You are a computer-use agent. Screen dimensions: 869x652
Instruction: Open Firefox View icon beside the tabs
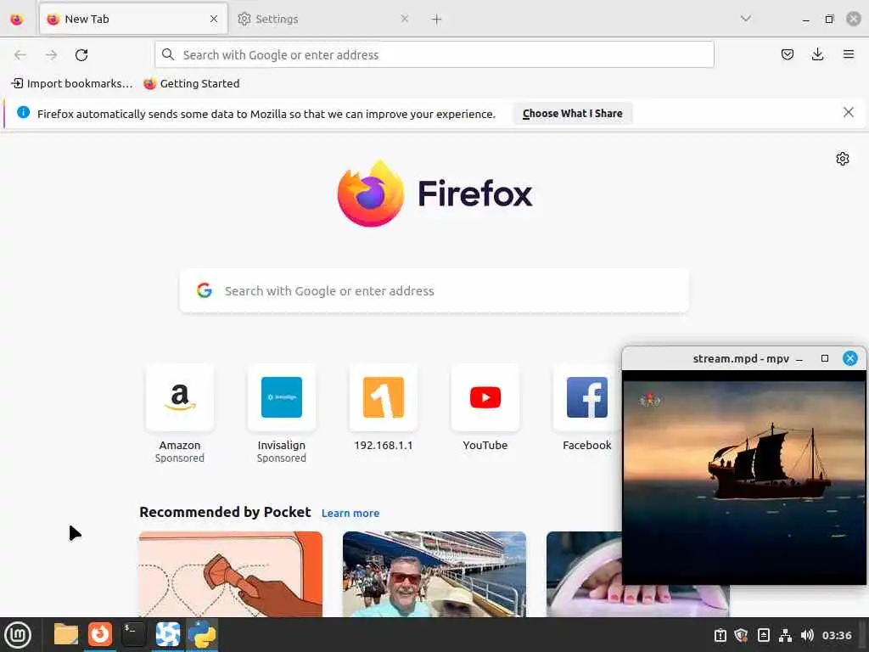17,20
